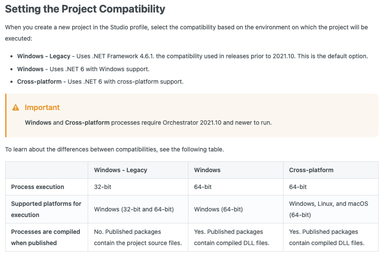Click the Cross-platform table column header
The width and height of the screenshot is (382, 255).
click(311, 170)
